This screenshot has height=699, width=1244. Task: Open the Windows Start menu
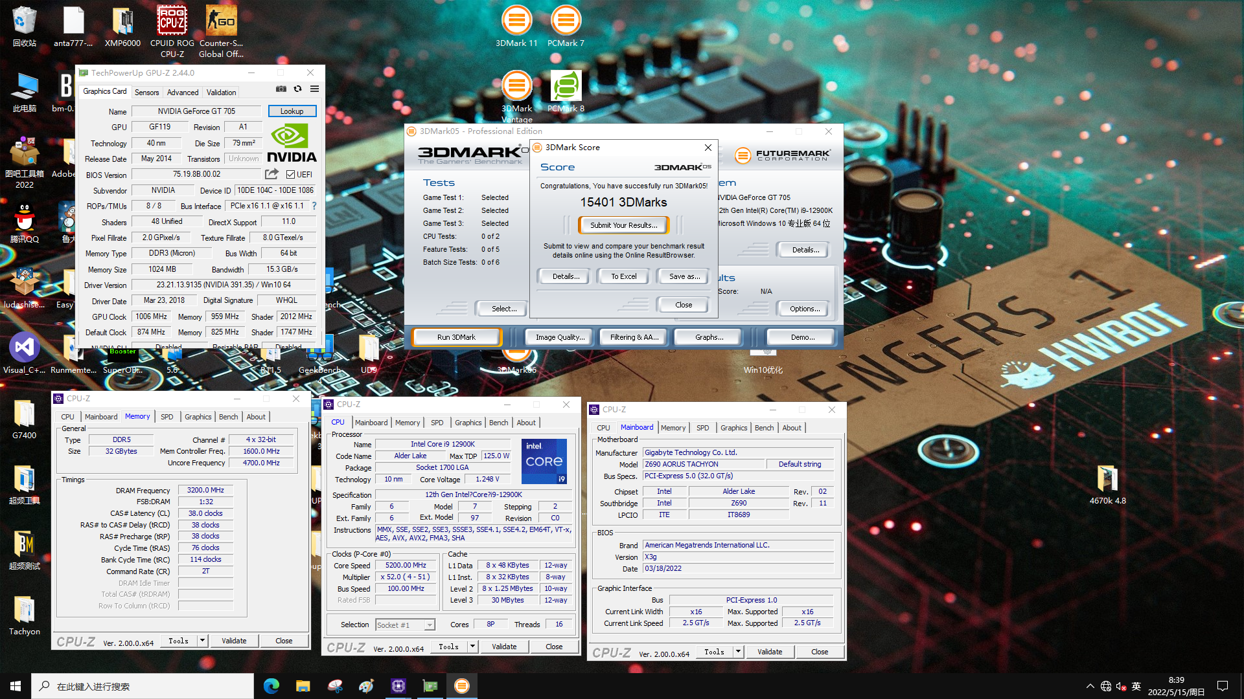pos(16,686)
